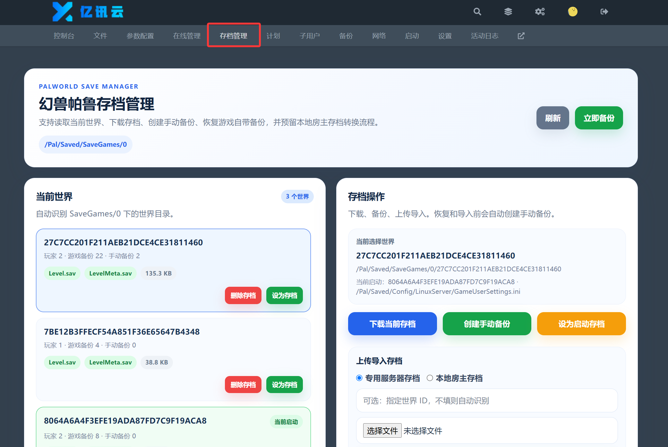The width and height of the screenshot is (668, 447).
Task: Click the yellow user avatar icon
Action: pyautogui.click(x=573, y=12)
